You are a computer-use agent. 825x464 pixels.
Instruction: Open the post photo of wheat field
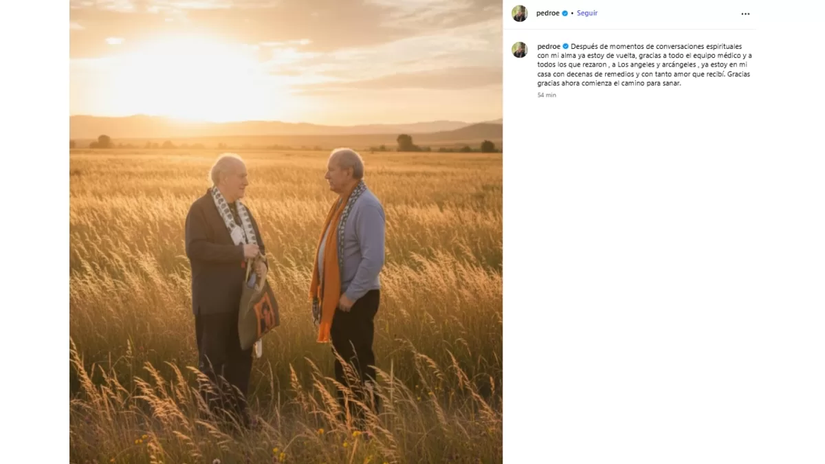tap(286, 232)
